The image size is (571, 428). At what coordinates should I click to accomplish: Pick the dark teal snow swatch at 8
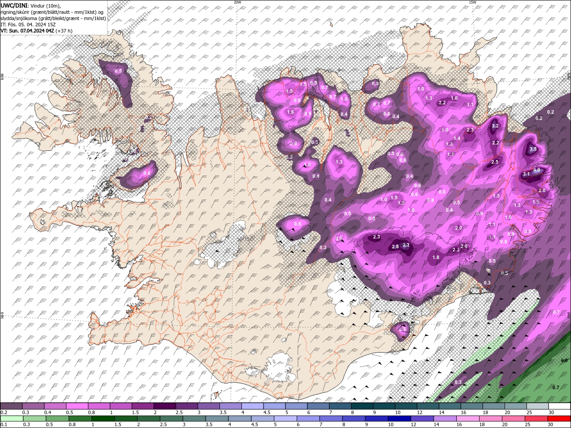(x=362, y=406)
